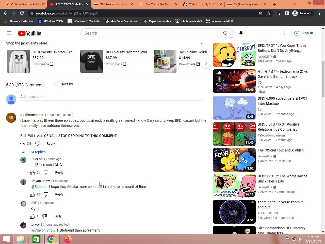Screen dimensions: 325x244
Task: Like BlueLob's reply
Action: (x=32, y=173)
